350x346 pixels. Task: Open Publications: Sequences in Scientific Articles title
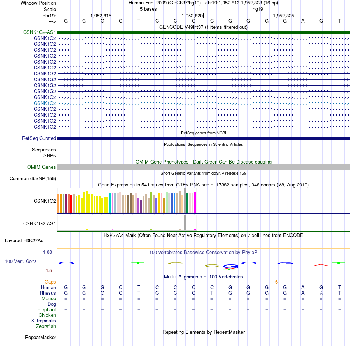pos(203,144)
